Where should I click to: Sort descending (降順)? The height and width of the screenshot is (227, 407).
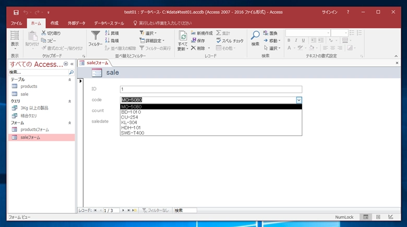pos(112,41)
